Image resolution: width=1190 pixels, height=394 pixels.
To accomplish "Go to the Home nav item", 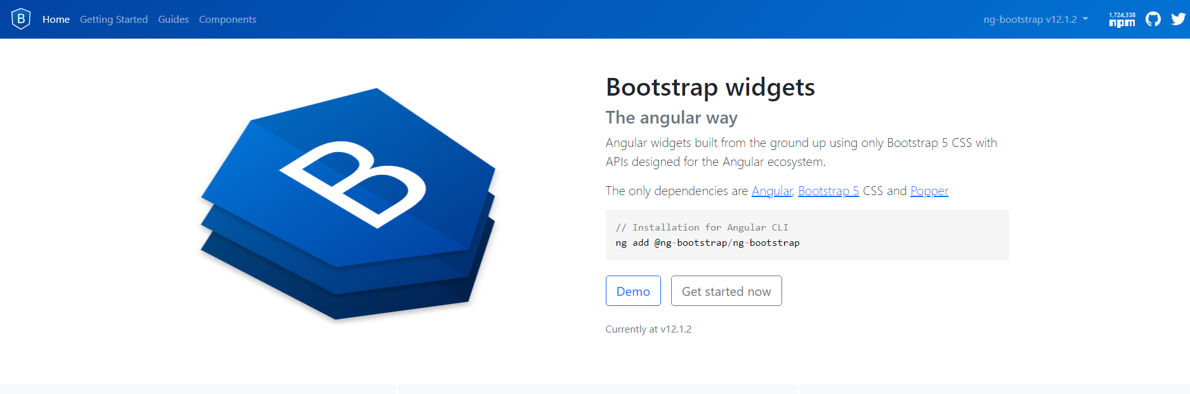I will pos(56,19).
